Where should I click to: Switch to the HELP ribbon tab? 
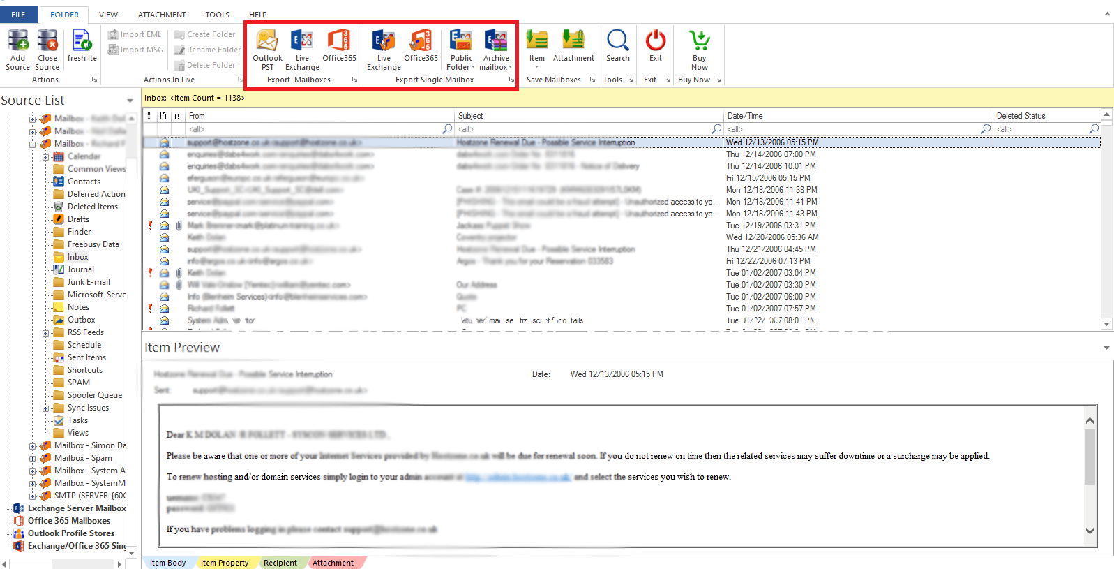pyautogui.click(x=258, y=15)
